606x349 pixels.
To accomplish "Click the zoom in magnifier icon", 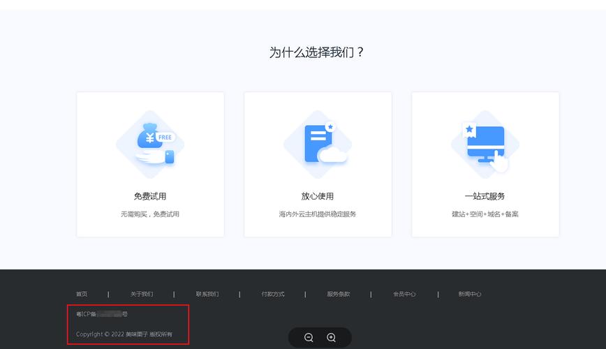I will point(331,337).
